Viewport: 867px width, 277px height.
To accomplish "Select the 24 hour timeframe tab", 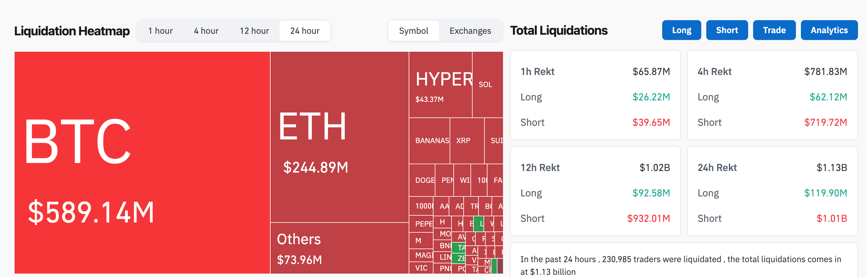I will click(x=305, y=31).
